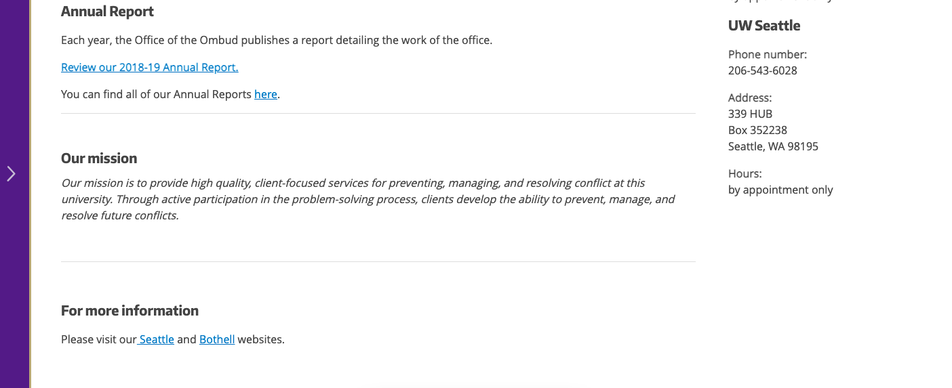Image resolution: width=952 pixels, height=388 pixels.
Task: Click the "by appointment only" text under Hours
Action: (780, 190)
